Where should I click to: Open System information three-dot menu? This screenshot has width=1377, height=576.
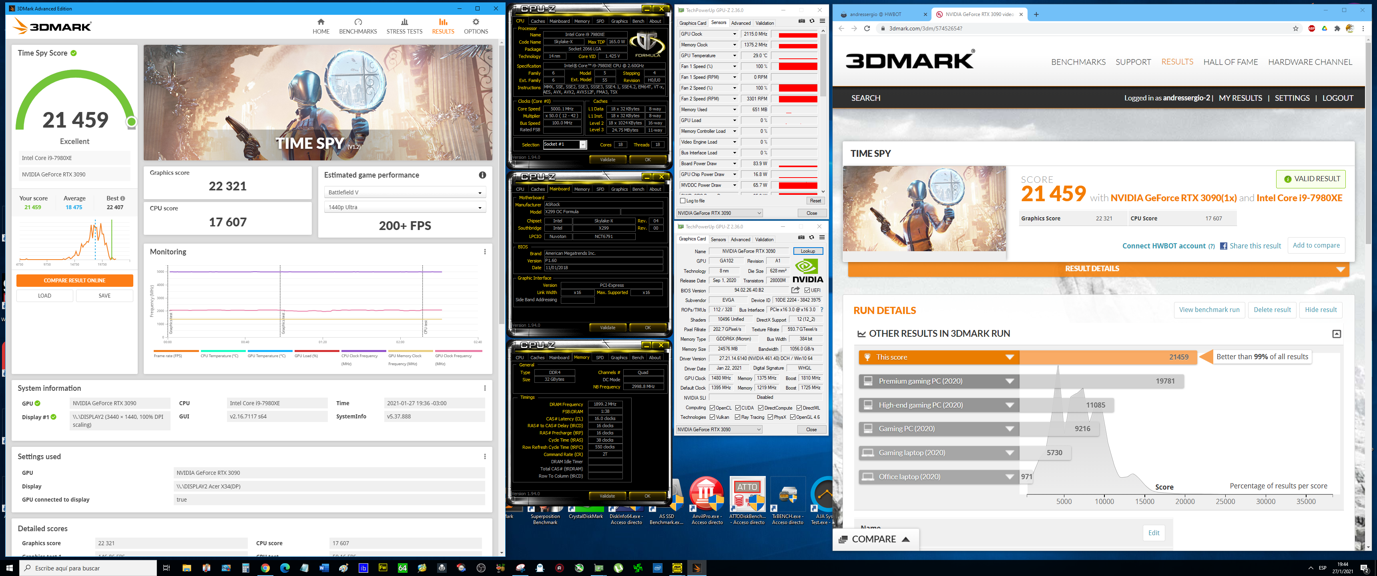click(x=485, y=388)
